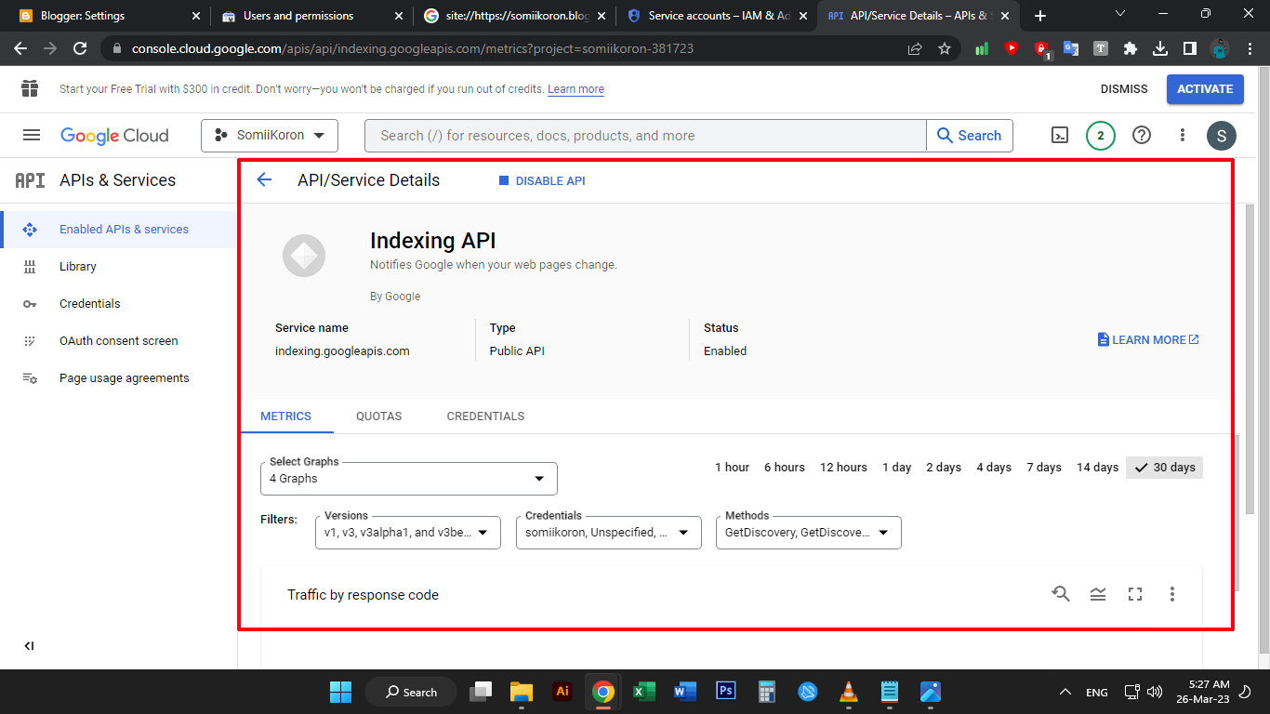Select the 12 hours time range
The width and height of the screenshot is (1270, 714).
843,468
